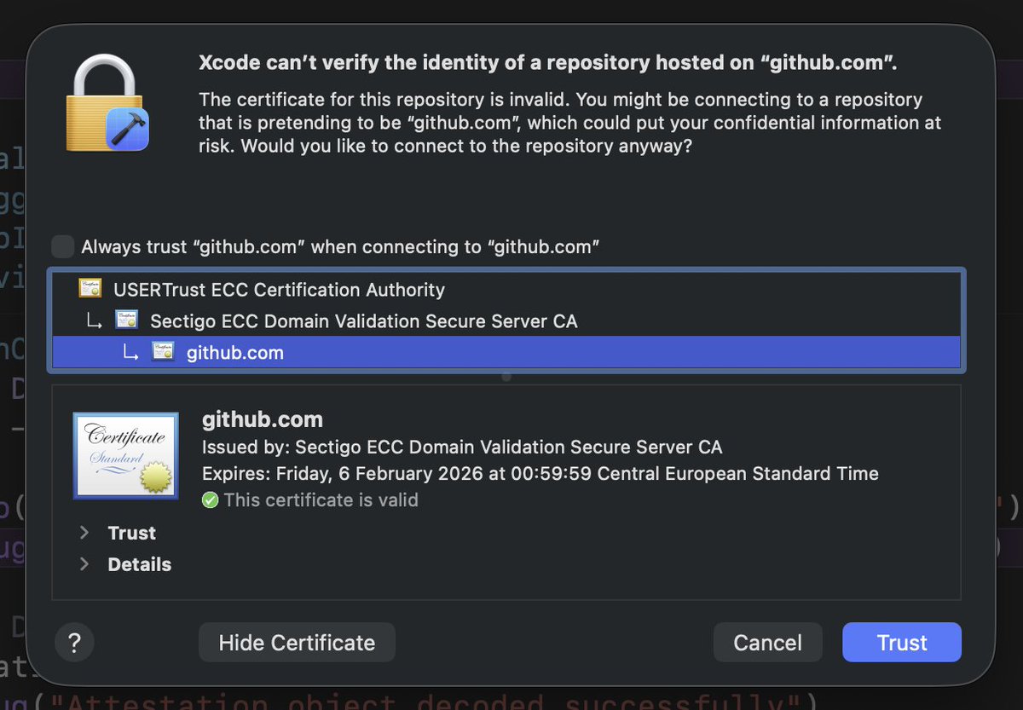Image resolution: width=1023 pixels, height=710 pixels.
Task: Click the split divider handle below certificate chain
Action: (506, 376)
